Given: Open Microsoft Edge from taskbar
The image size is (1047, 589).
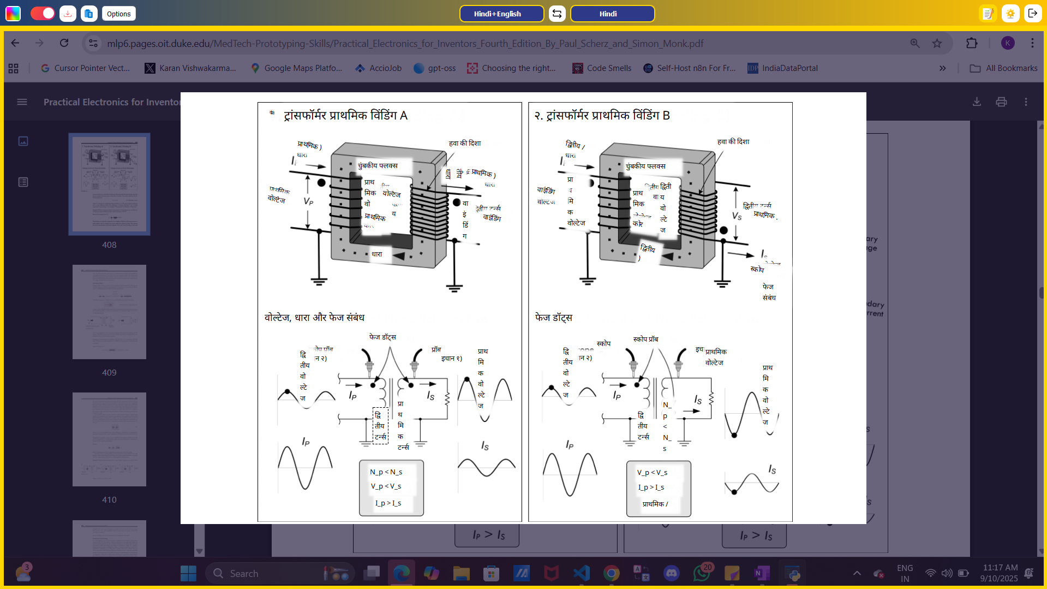Looking at the screenshot, I should pos(402,573).
